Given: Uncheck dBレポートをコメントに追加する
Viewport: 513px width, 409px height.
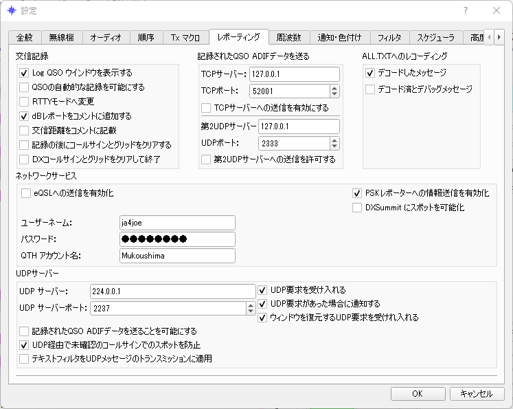Looking at the screenshot, I should click(x=24, y=116).
